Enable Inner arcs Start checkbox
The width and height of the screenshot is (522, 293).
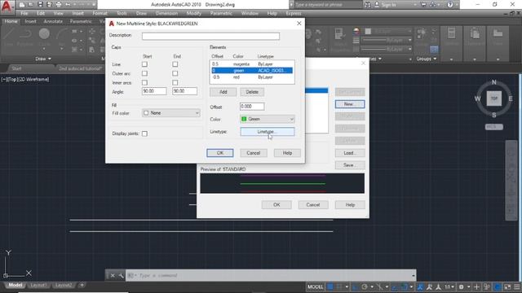144,82
